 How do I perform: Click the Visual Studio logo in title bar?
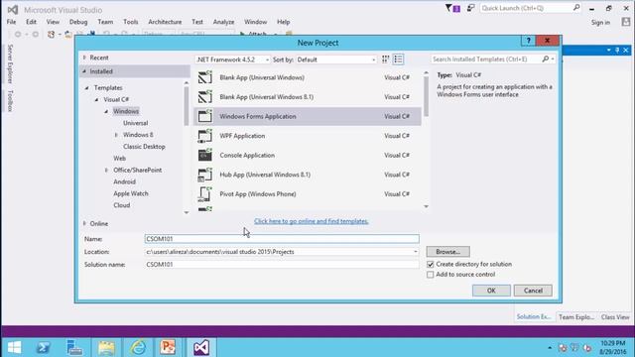(x=13, y=9)
